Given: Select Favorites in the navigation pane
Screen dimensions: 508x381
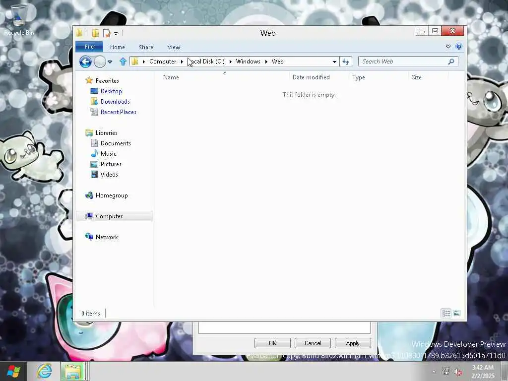Looking at the screenshot, I should 107,81.
